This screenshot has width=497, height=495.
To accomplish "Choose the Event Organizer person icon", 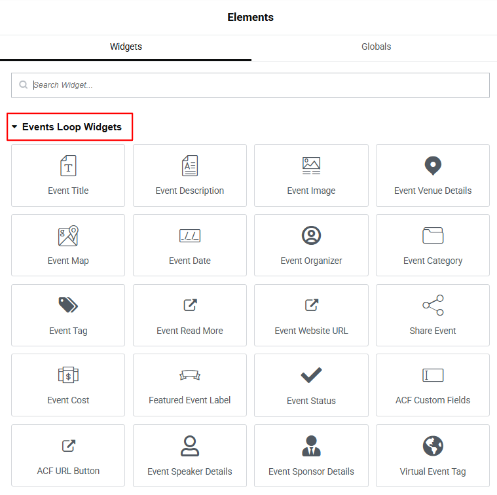I will [x=311, y=235].
